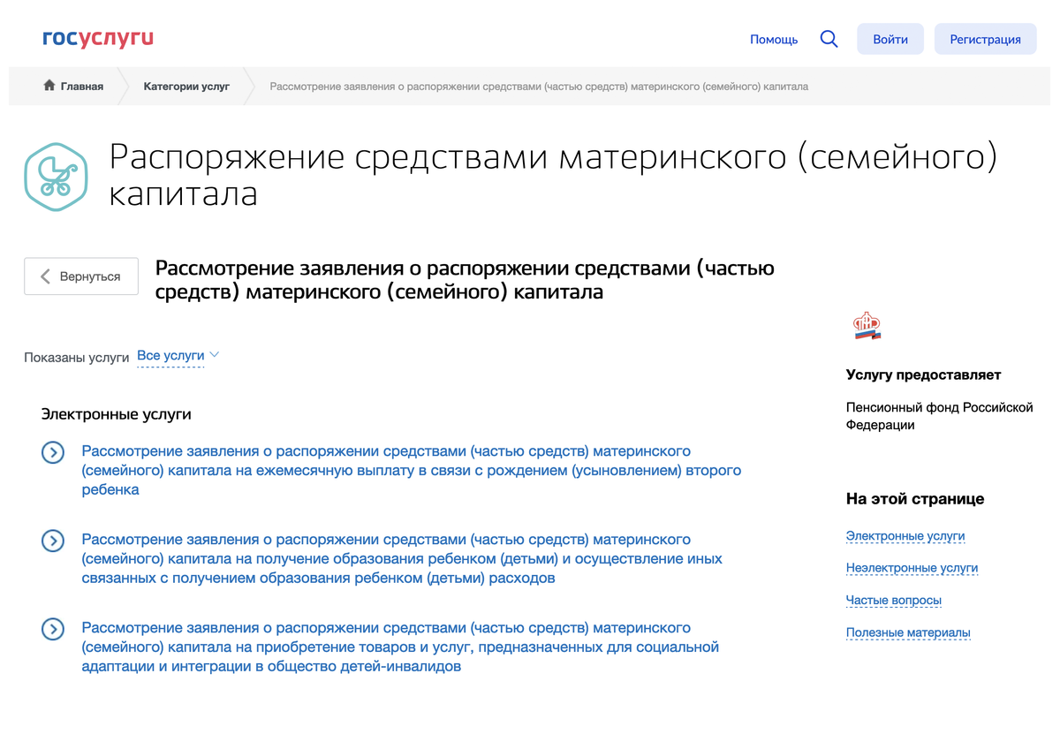The width and height of the screenshot is (1060, 734).
Task: Open service on ежемесячную выплату второго ребенка
Action: pyautogui.click(x=412, y=470)
